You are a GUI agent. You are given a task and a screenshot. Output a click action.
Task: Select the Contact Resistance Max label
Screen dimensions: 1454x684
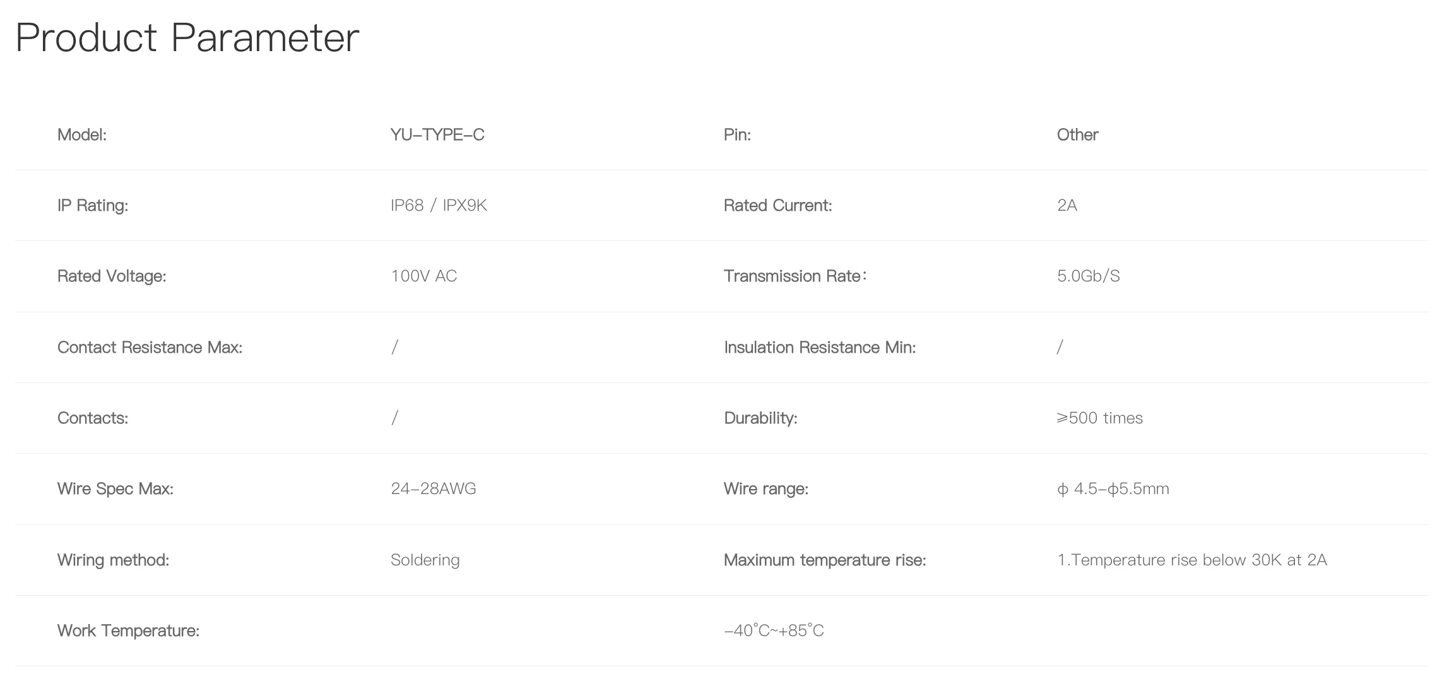[x=150, y=347]
